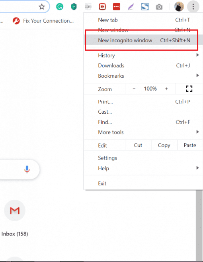This screenshot has height=262, width=203.
Task: Bookmark this page with the star icon
Action: [42, 7]
